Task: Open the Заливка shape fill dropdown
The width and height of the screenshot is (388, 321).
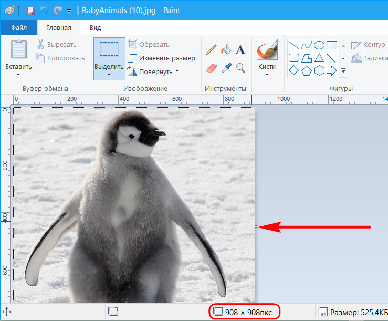Action: (369, 58)
